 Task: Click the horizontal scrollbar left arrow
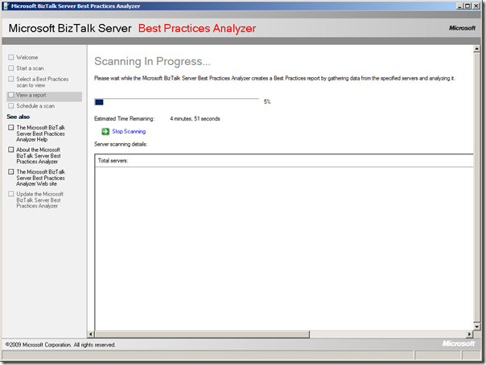point(91,334)
